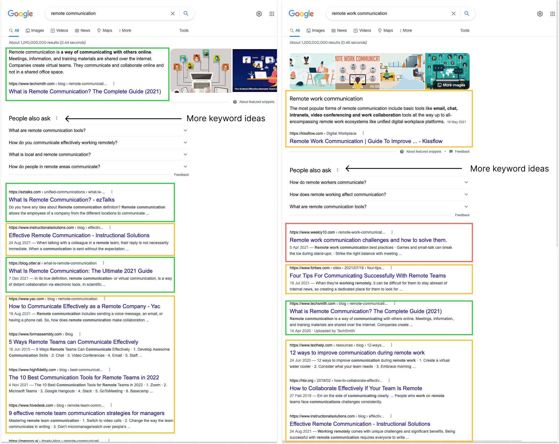
Task: Open the settings gear in the right window
Action: (x=540, y=14)
